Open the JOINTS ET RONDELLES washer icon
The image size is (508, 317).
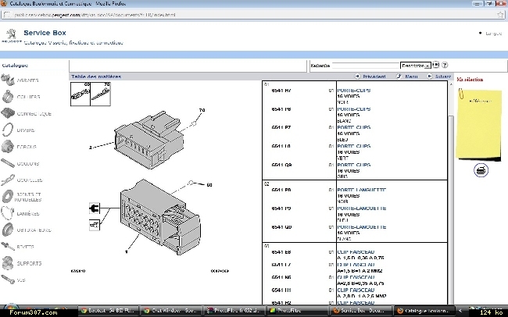8,197
